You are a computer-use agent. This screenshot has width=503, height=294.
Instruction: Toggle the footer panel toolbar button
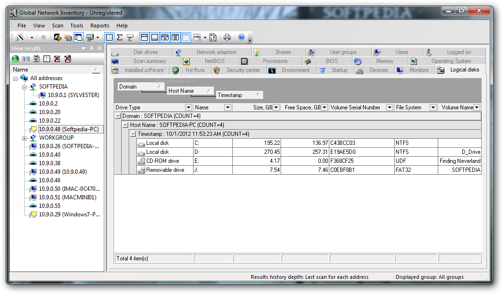click(155, 37)
